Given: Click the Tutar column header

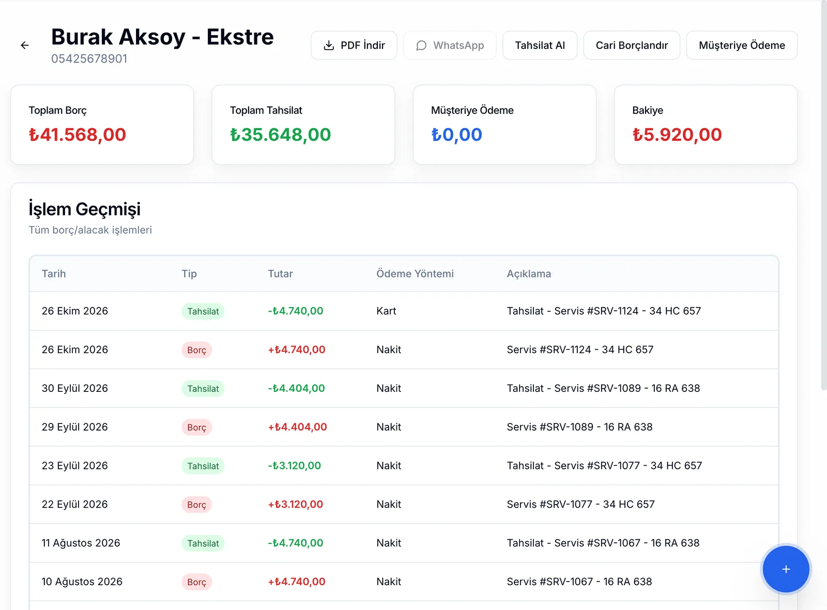Looking at the screenshot, I should click(280, 273).
